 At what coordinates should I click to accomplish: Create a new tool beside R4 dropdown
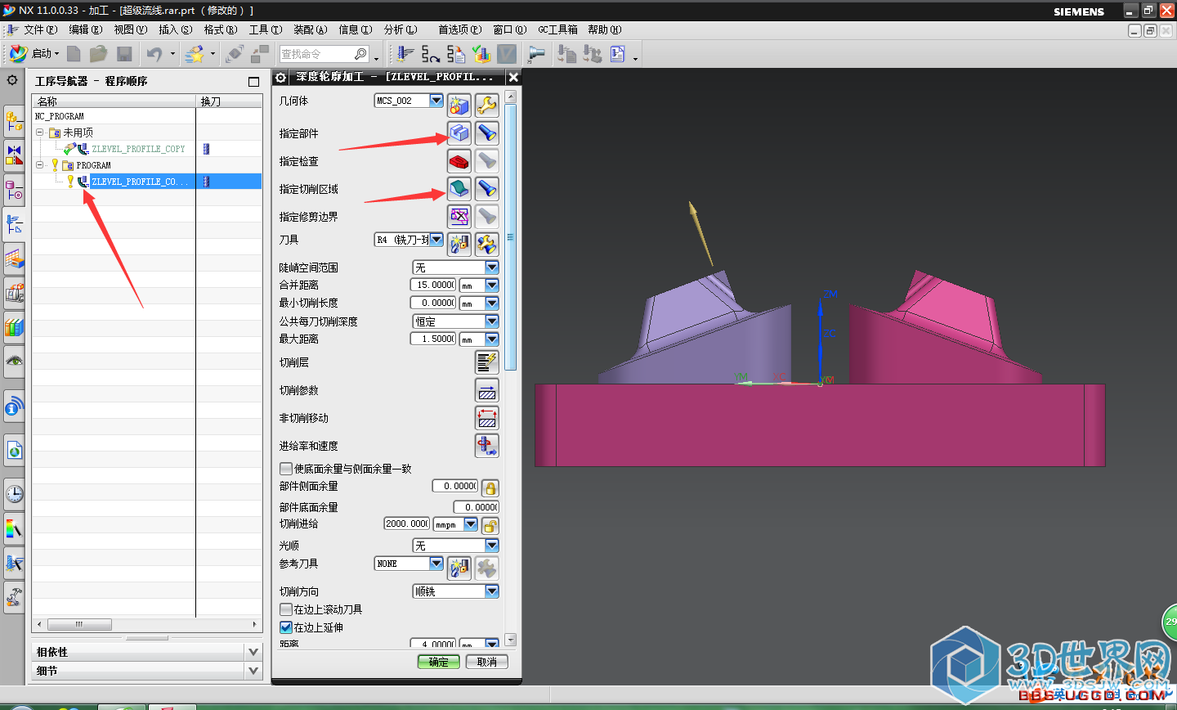point(459,244)
